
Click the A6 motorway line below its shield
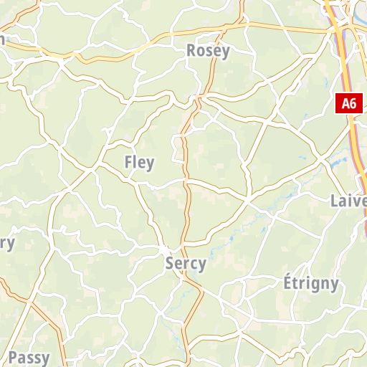click(x=357, y=148)
